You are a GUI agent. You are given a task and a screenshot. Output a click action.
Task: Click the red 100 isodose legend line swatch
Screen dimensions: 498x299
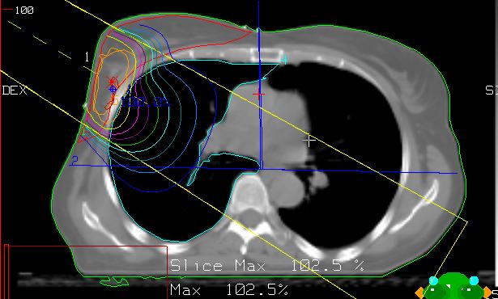point(7,10)
